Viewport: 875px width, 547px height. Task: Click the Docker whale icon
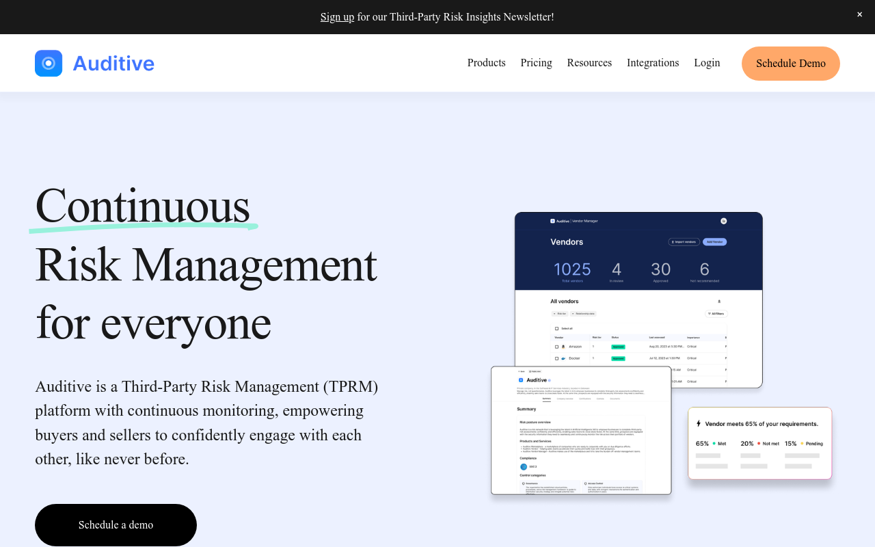click(x=563, y=358)
